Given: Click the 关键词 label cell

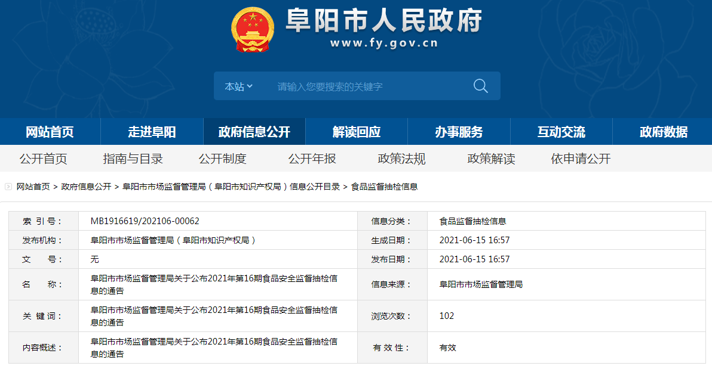Looking at the screenshot, I should point(44,316).
